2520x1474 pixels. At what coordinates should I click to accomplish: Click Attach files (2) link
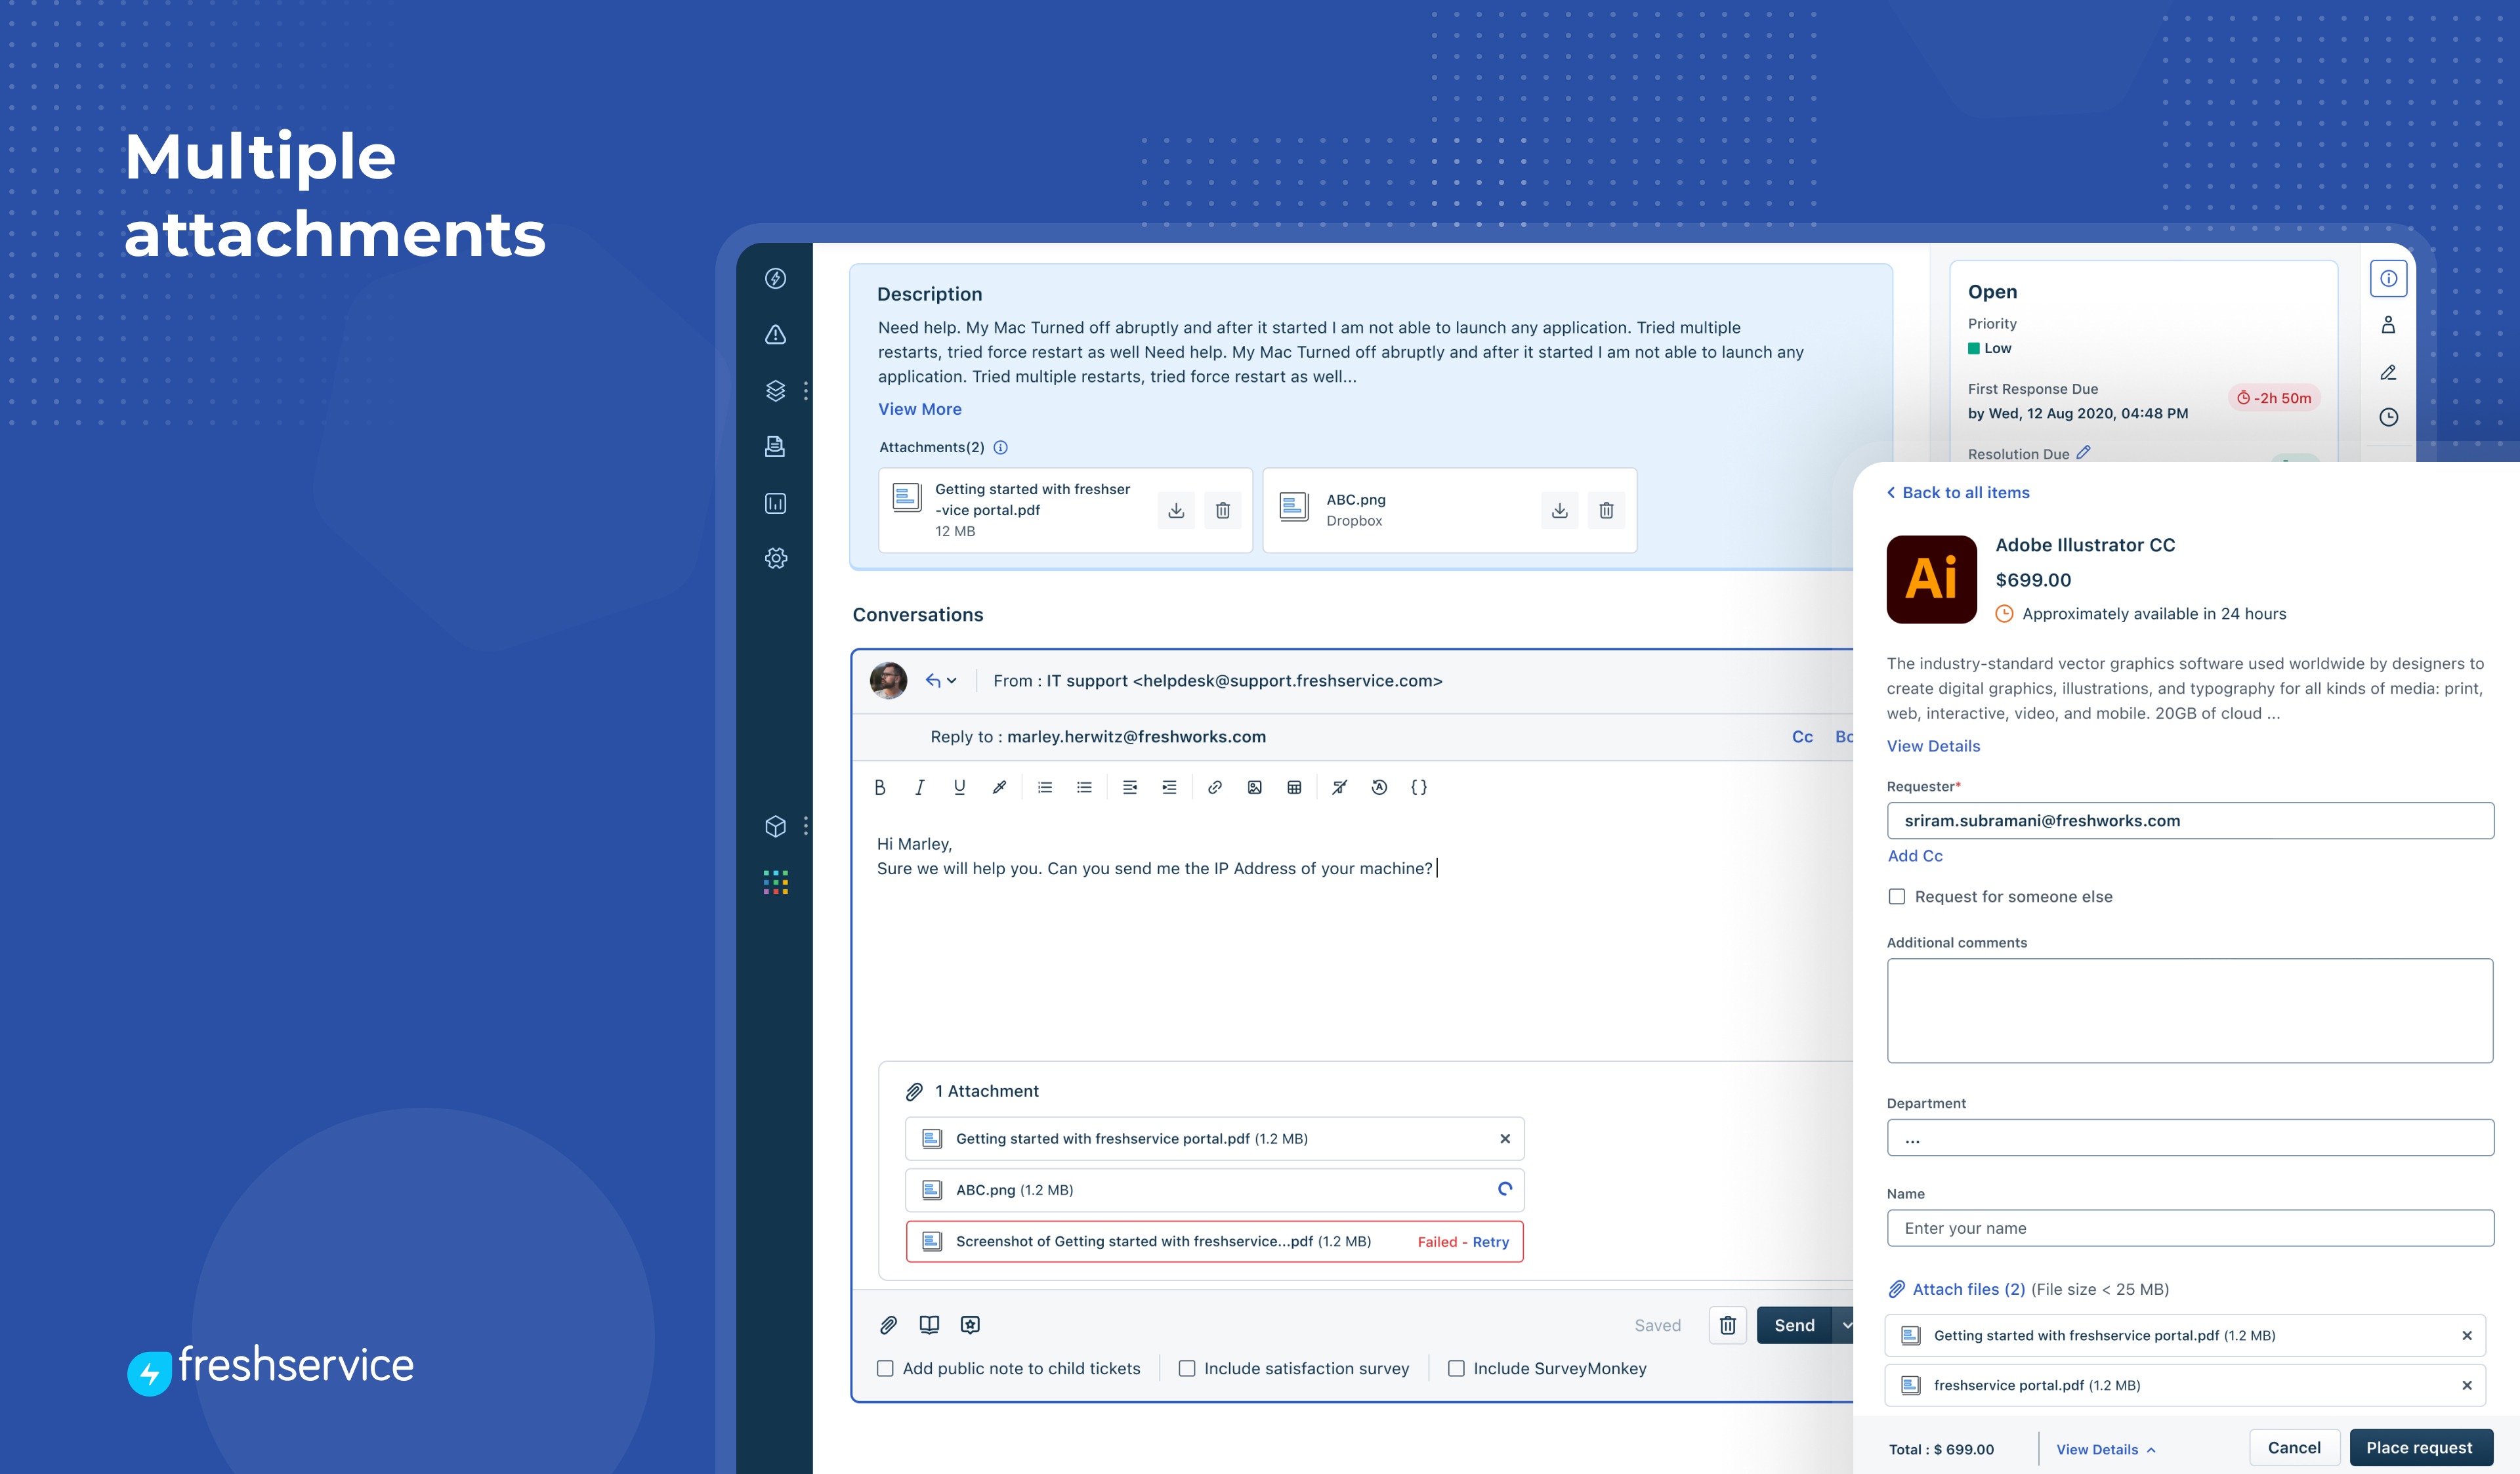[x=1968, y=1289]
